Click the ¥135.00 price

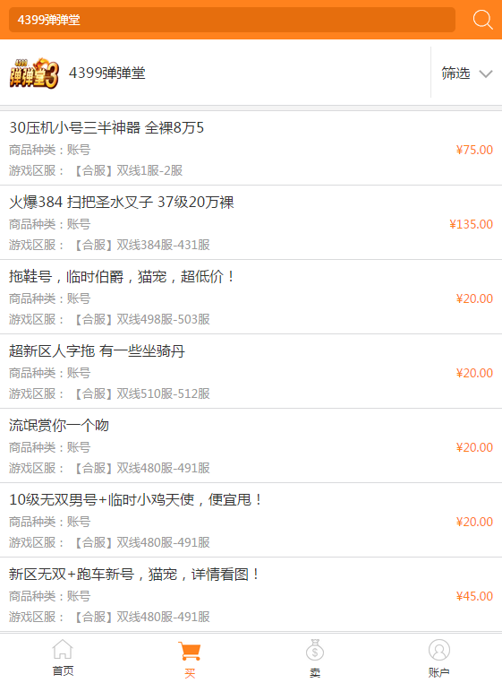(471, 224)
